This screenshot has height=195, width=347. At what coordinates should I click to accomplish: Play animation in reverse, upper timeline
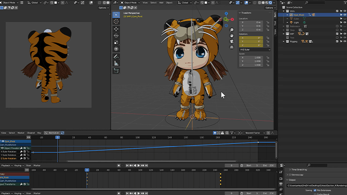[x=135, y=165]
